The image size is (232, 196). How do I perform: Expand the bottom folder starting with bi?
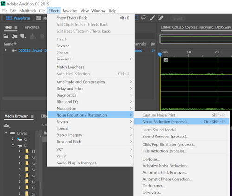click(x=19, y=194)
